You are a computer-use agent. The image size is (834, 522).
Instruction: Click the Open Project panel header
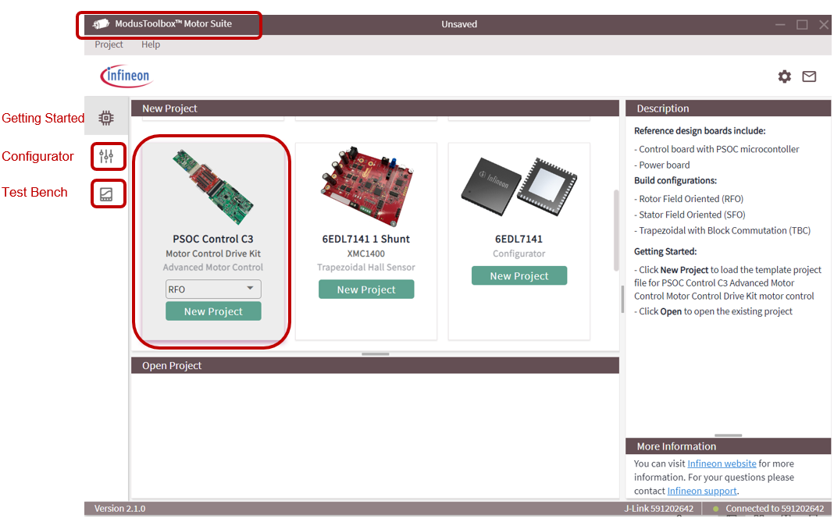[x=375, y=366]
